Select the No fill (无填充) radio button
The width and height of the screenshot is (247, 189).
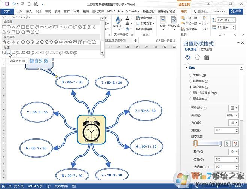coord(191,75)
